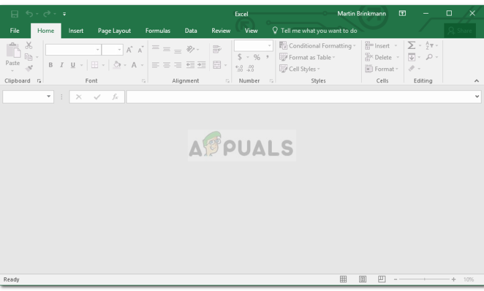Switch to the Review tab
Image resolution: width=484 pixels, height=291 pixels.
[221, 30]
